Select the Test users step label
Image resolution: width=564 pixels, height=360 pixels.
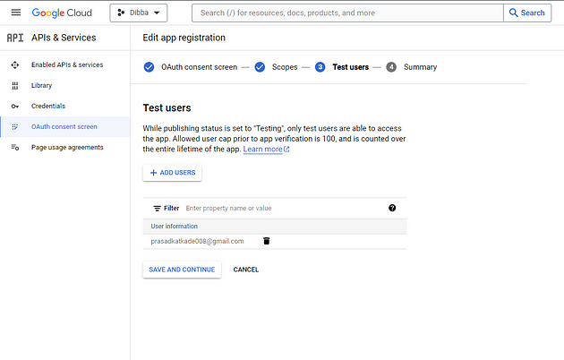click(351, 67)
